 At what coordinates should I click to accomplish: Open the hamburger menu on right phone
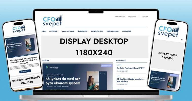182,39
